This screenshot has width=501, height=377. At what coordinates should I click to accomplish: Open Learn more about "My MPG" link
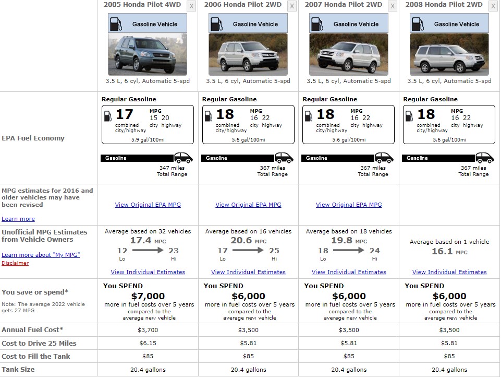tap(41, 255)
